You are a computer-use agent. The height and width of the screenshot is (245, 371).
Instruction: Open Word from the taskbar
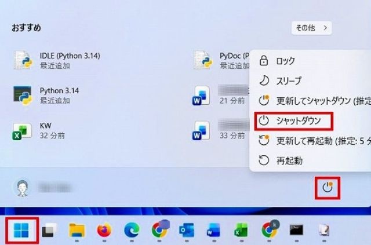coord(213,231)
